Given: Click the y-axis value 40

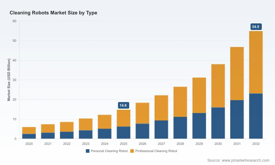Looking at the screenshot, I should [x=14, y=60].
